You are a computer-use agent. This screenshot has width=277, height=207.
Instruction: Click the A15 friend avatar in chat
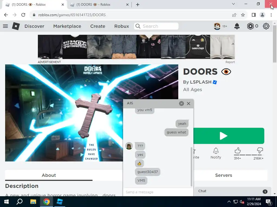pyautogui.click(x=129, y=146)
